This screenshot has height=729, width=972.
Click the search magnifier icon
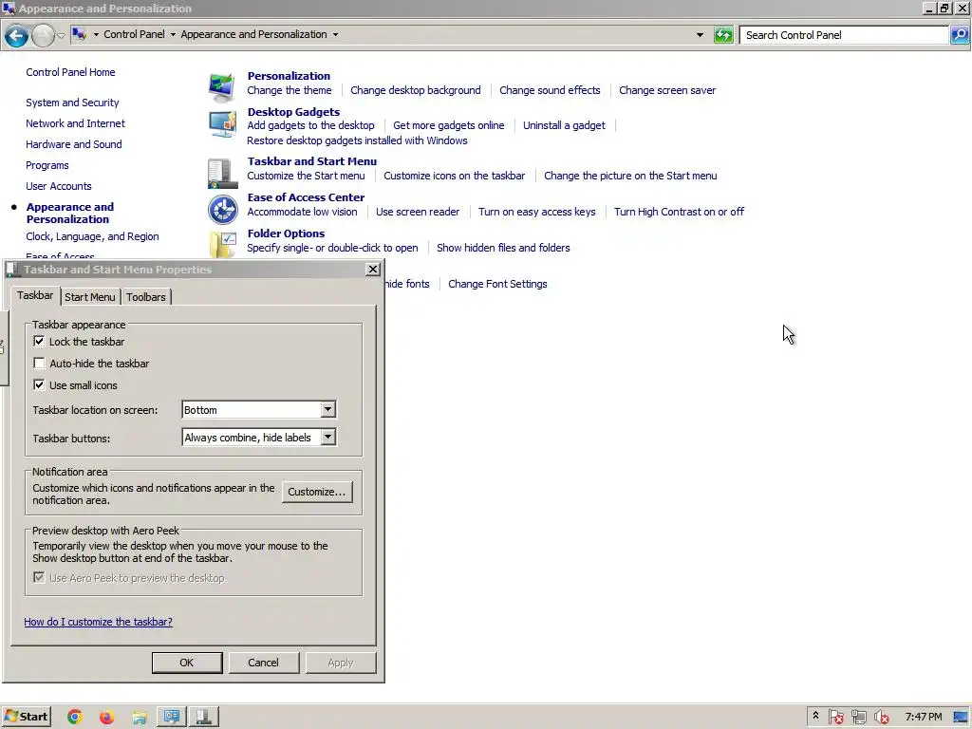point(960,35)
